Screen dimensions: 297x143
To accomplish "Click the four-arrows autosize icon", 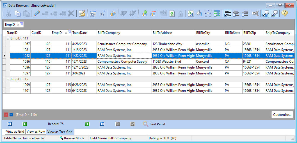I will pos(208,14).
